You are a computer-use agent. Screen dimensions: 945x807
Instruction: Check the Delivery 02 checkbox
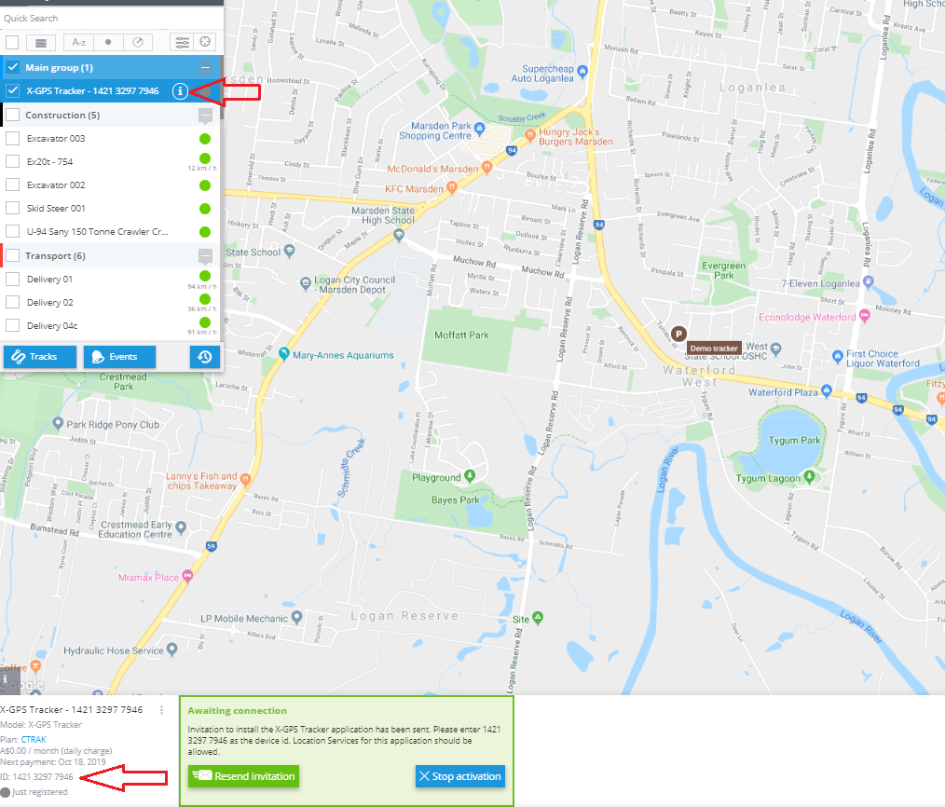[x=13, y=303]
